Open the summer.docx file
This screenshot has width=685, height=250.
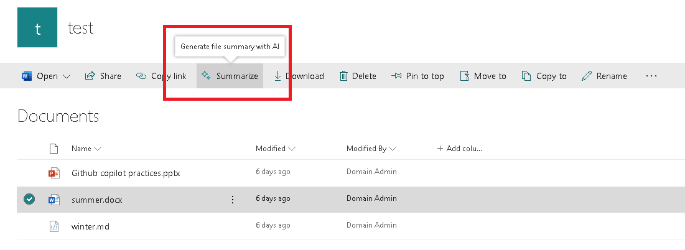[97, 200]
